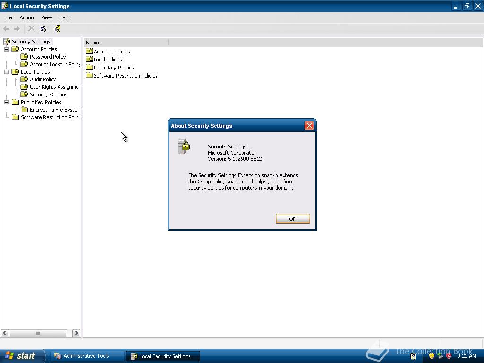Select 'Public Key Policies' text in right list
484x363 pixels.
click(x=114, y=68)
